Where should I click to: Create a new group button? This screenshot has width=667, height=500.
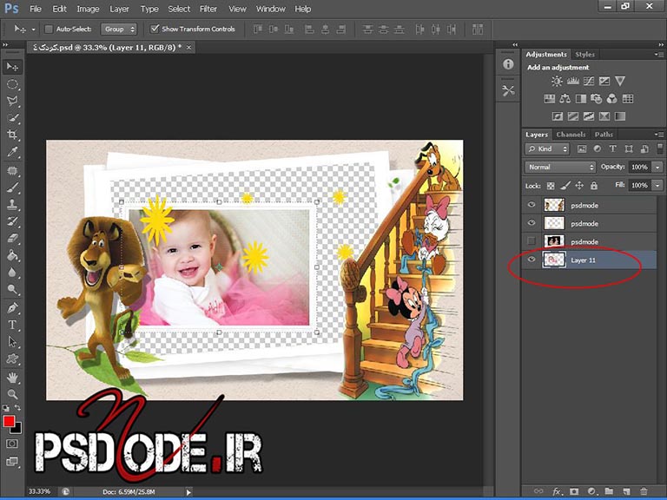point(609,491)
